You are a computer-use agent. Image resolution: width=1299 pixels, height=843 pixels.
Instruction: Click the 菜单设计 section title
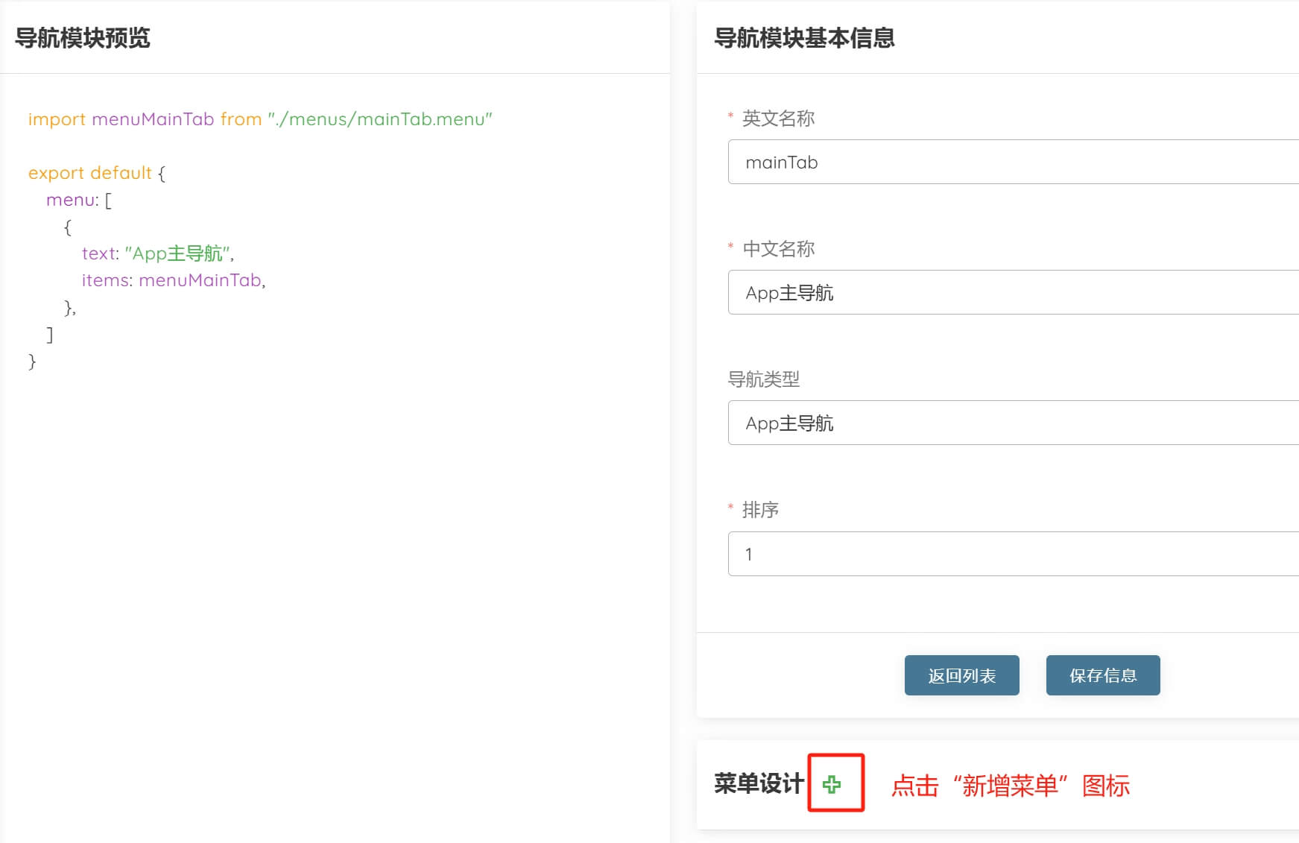(759, 783)
